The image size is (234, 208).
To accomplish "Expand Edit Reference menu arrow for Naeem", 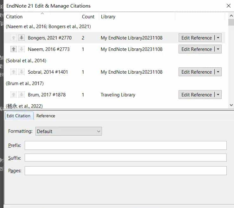I will [x=218, y=49].
